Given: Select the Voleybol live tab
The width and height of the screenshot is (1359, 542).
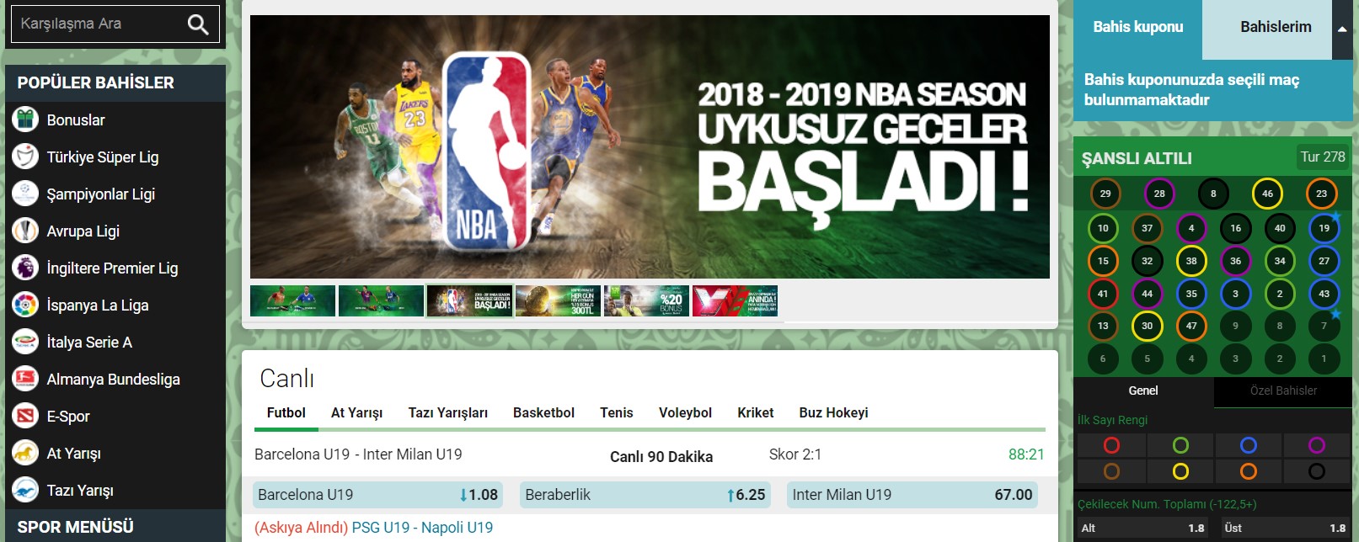Looking at the screenshot, I should coord(685,413).
